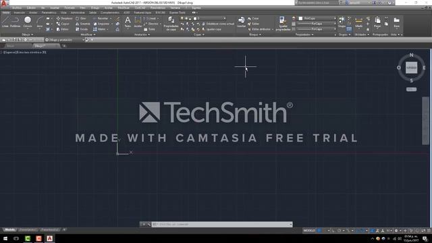
Task: Select the Círculo tool
Action: (28, 22)
